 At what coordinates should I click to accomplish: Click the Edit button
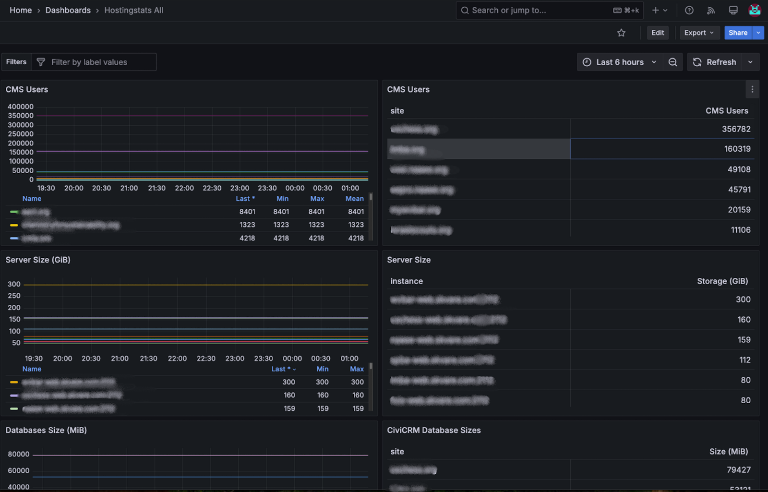coord(658,33)
